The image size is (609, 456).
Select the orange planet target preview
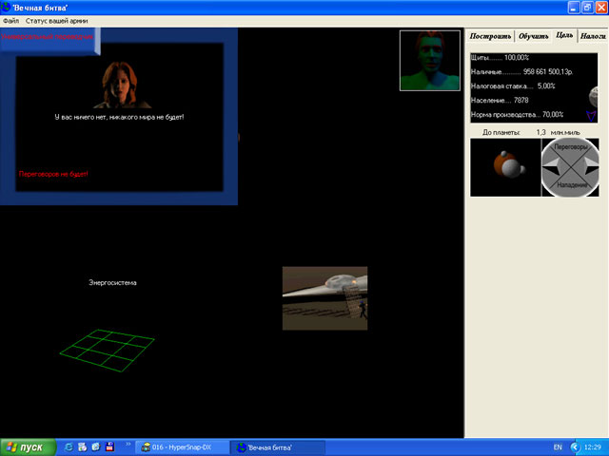(504, 168)
